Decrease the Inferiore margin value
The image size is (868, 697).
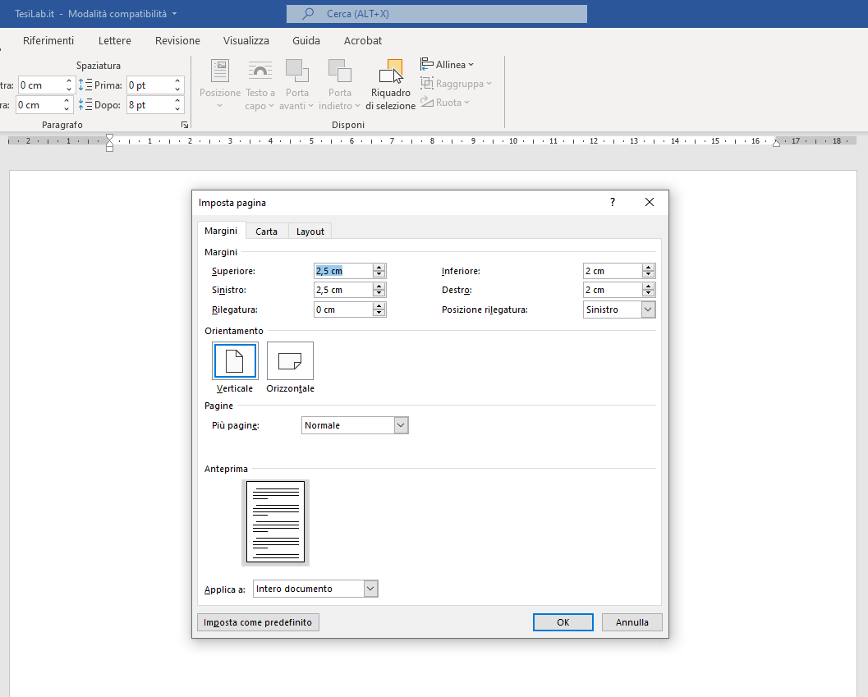[x=648, y=274]
